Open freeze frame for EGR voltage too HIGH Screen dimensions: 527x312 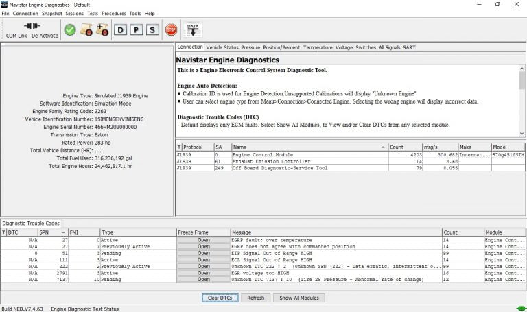(204, 272)
